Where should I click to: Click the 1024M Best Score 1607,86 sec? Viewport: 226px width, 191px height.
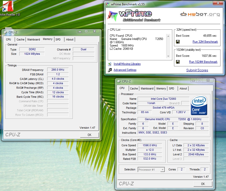[x=209, y=56]
